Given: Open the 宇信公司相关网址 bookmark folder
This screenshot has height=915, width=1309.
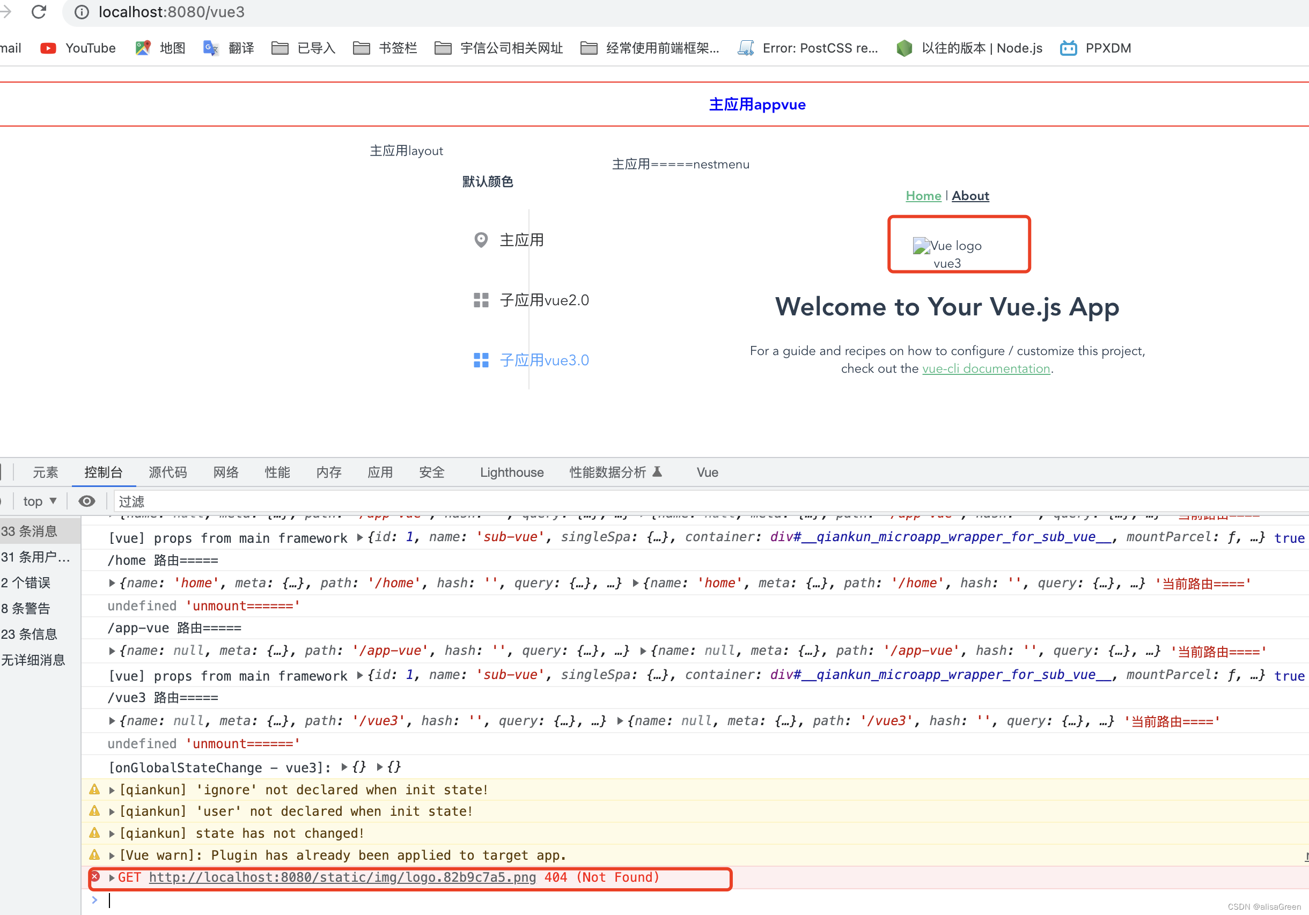Looking at the screenshot, I should click(x=499, y=48).
